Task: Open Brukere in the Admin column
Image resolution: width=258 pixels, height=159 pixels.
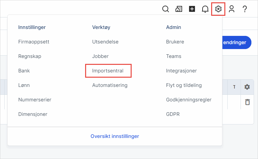Action: pos(175,42)
